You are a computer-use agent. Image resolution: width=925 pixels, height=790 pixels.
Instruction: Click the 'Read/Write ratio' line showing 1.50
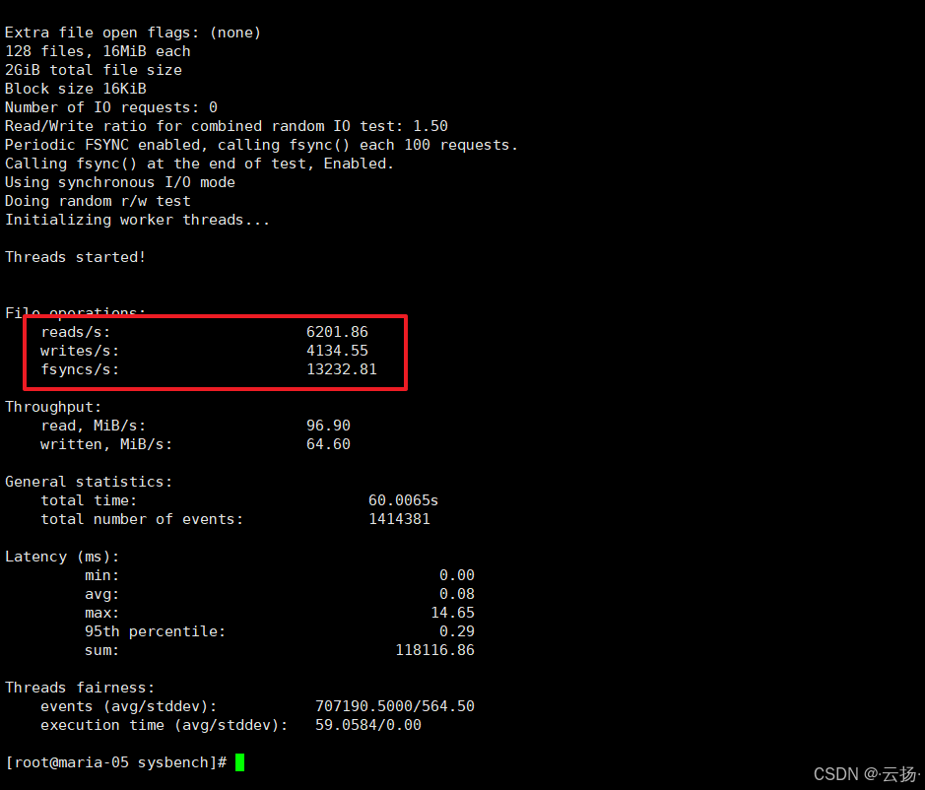click(227, 126)
